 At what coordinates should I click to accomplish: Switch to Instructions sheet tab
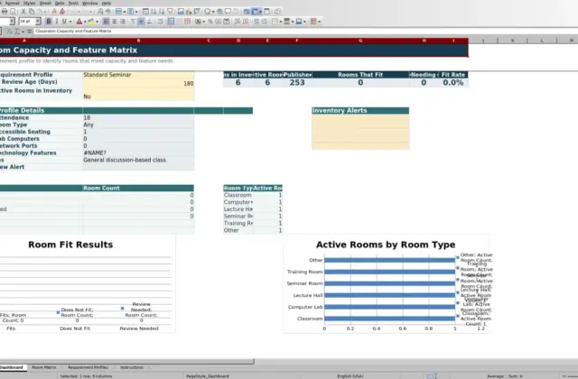132,367
